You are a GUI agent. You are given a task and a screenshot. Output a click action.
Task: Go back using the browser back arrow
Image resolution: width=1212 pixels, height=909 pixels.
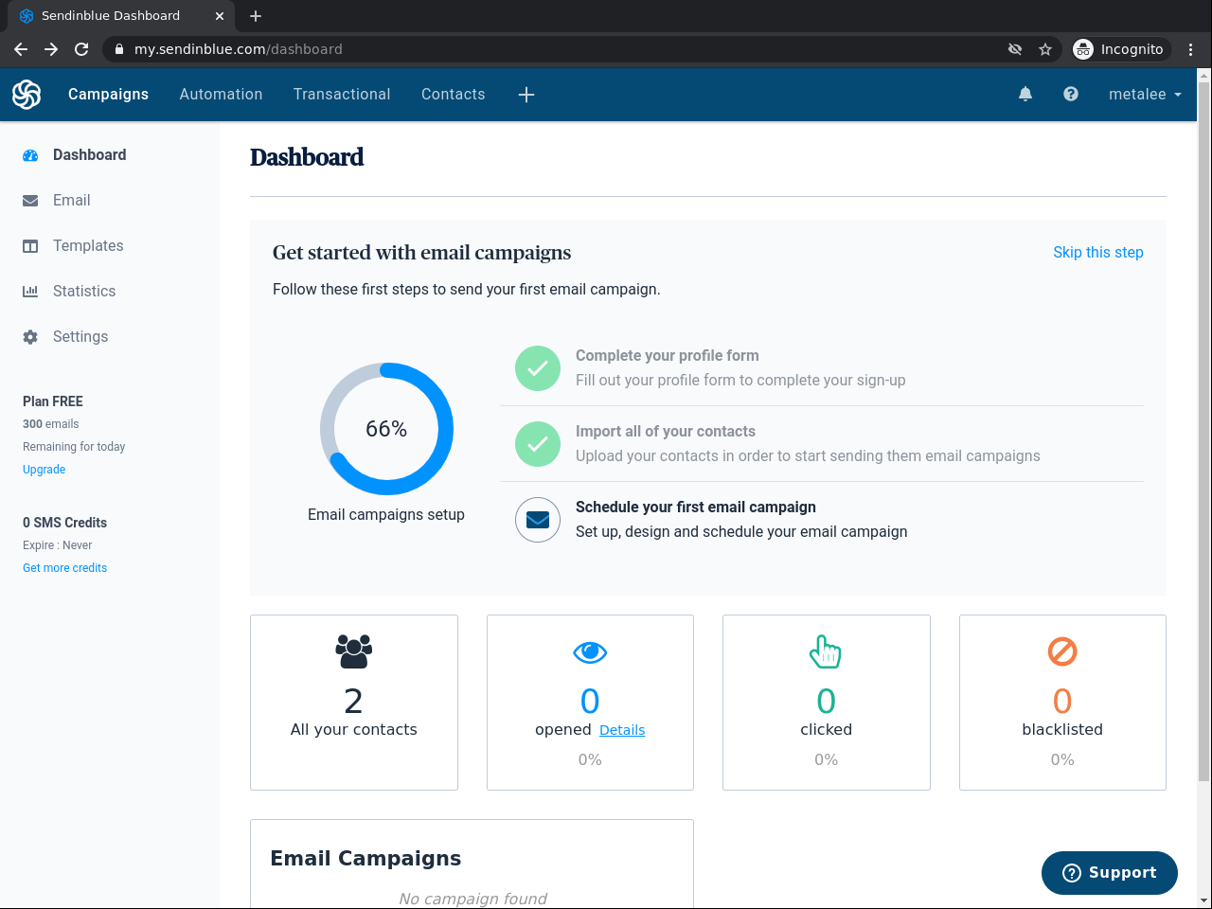click(x=21, y=49)
